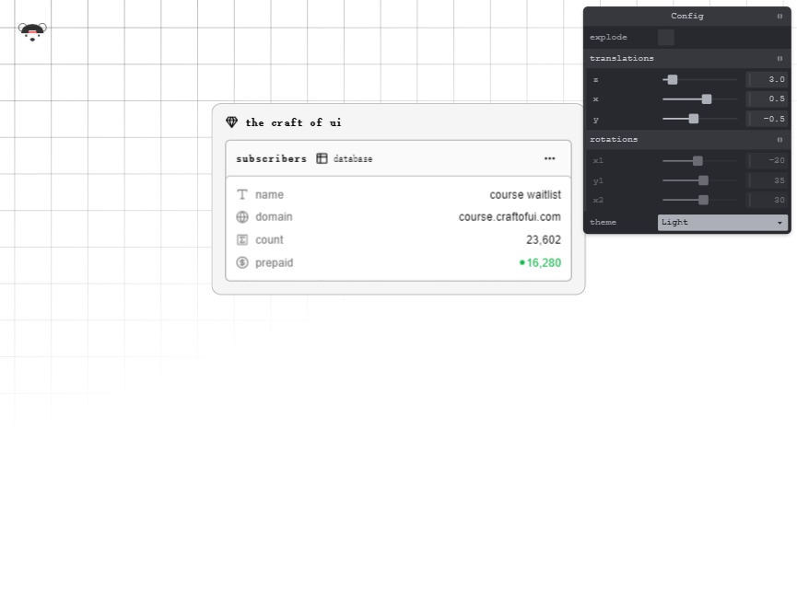Viewport: 797px width, 603px height.
Task: Click the database table icon
Action: (x=322, y=158)
